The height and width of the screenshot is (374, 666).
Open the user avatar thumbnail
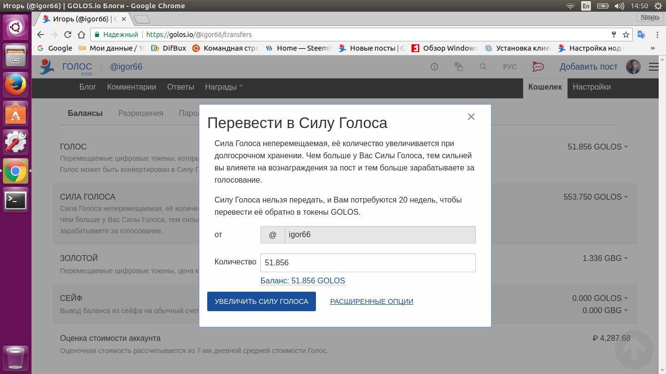click(633, 67)
